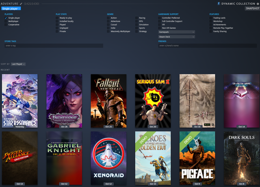Open the Serious Sam II game cover

click(x=153, y=101)
